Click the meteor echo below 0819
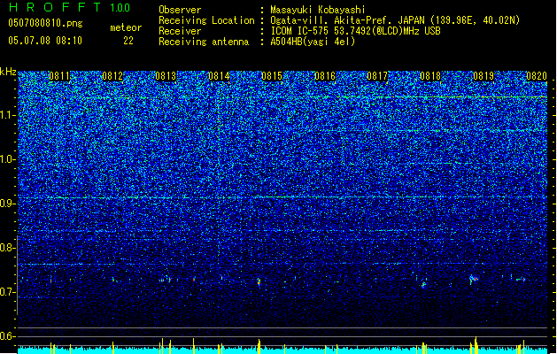Viewport: 557px width, 354px height. click(x=473, y=279)
